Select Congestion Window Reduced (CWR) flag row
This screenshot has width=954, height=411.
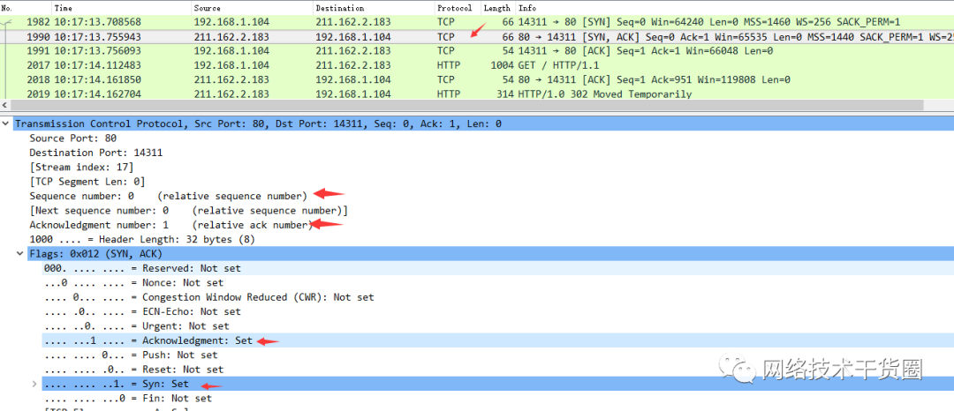coord(209,297)
